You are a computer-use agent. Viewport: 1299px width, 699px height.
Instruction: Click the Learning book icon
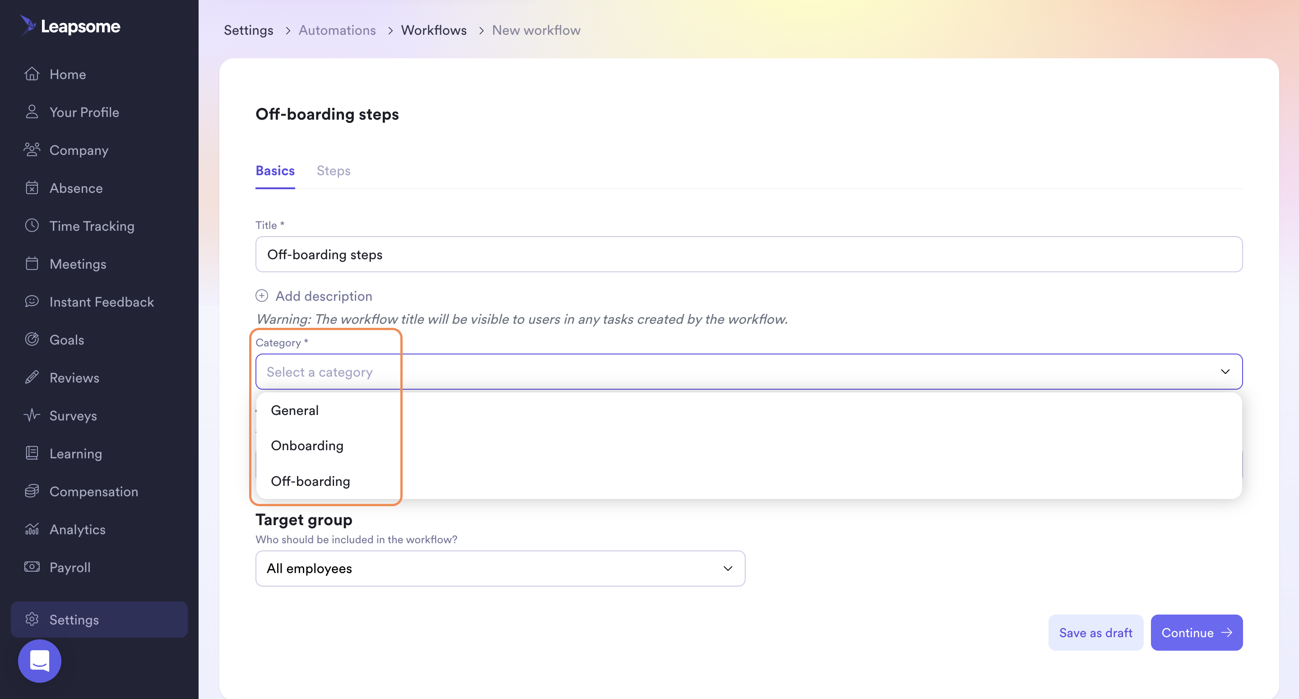[x=32, y=453]
